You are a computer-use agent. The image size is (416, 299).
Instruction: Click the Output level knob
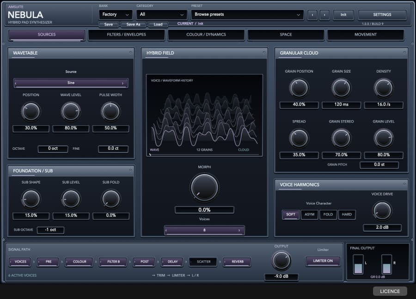tap(281, 260)
